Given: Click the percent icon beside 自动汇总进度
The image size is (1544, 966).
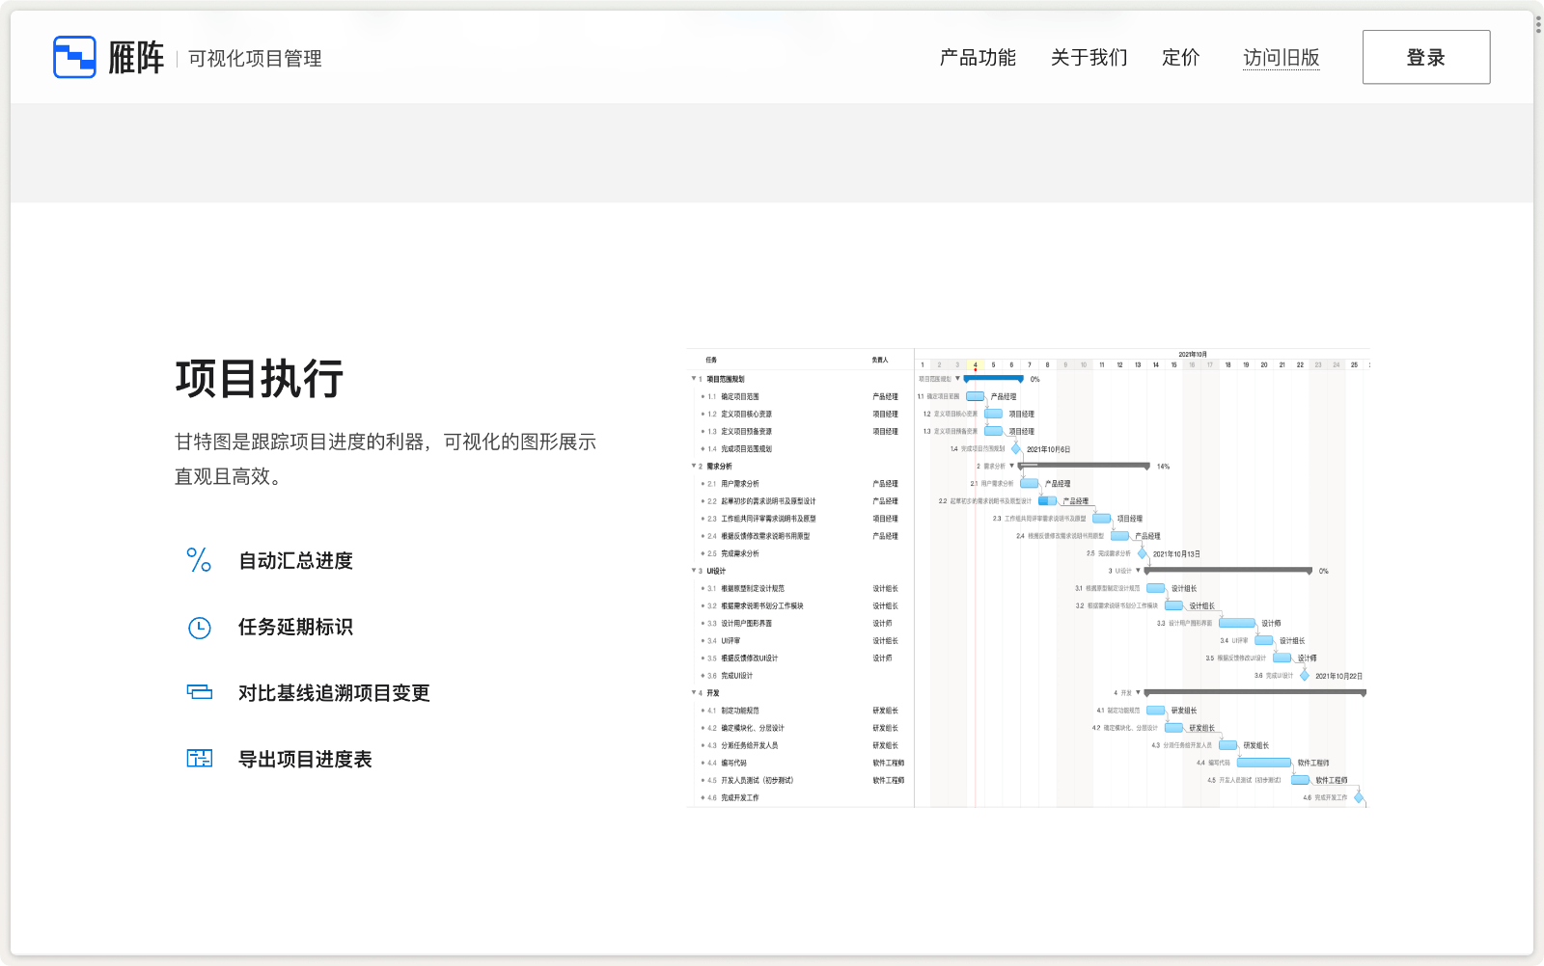Looking at the screenshot, I should (x=199, y=560).
